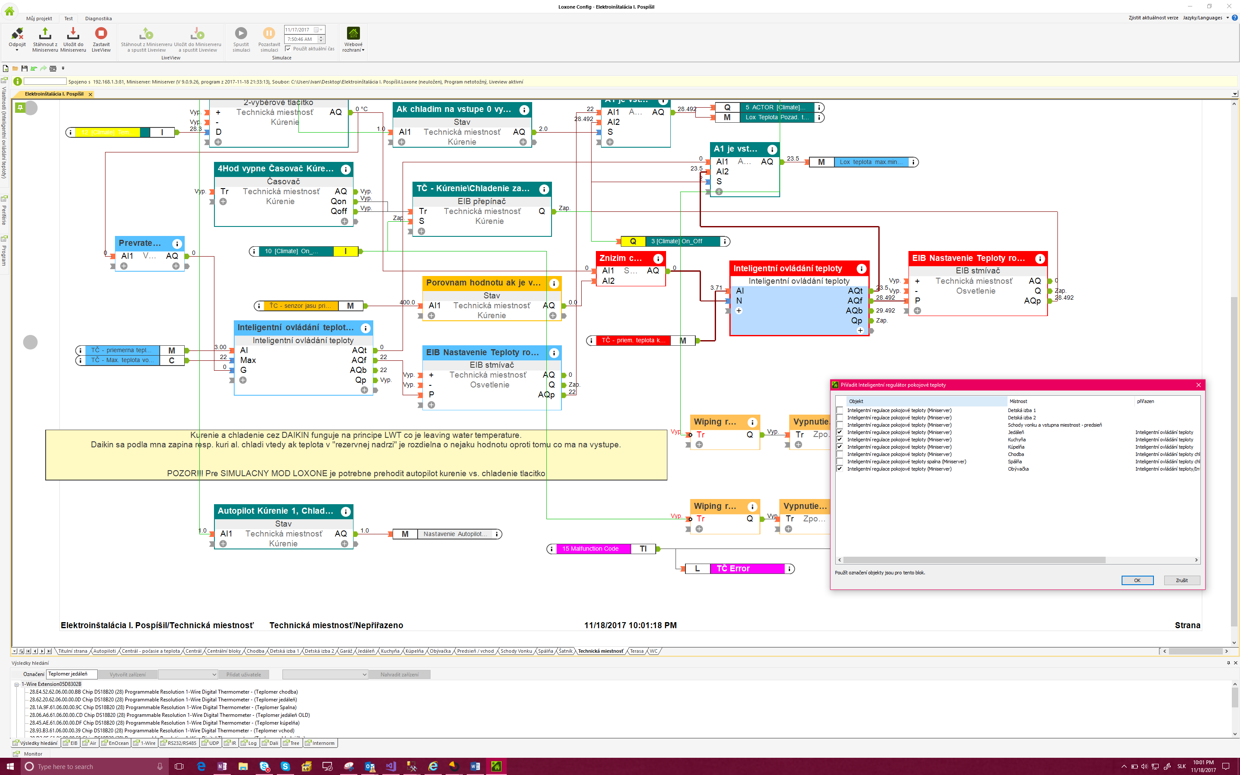Open info of Inteligentní ovládání teploty red block

[x=862, y=269]
